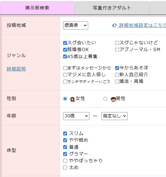Open the 詳細説明 link under ジャンル

[x=16, y=69]
